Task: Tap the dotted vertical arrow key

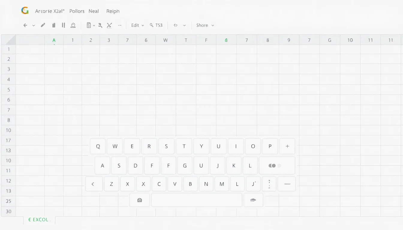Action: click(x=269, y=184)
